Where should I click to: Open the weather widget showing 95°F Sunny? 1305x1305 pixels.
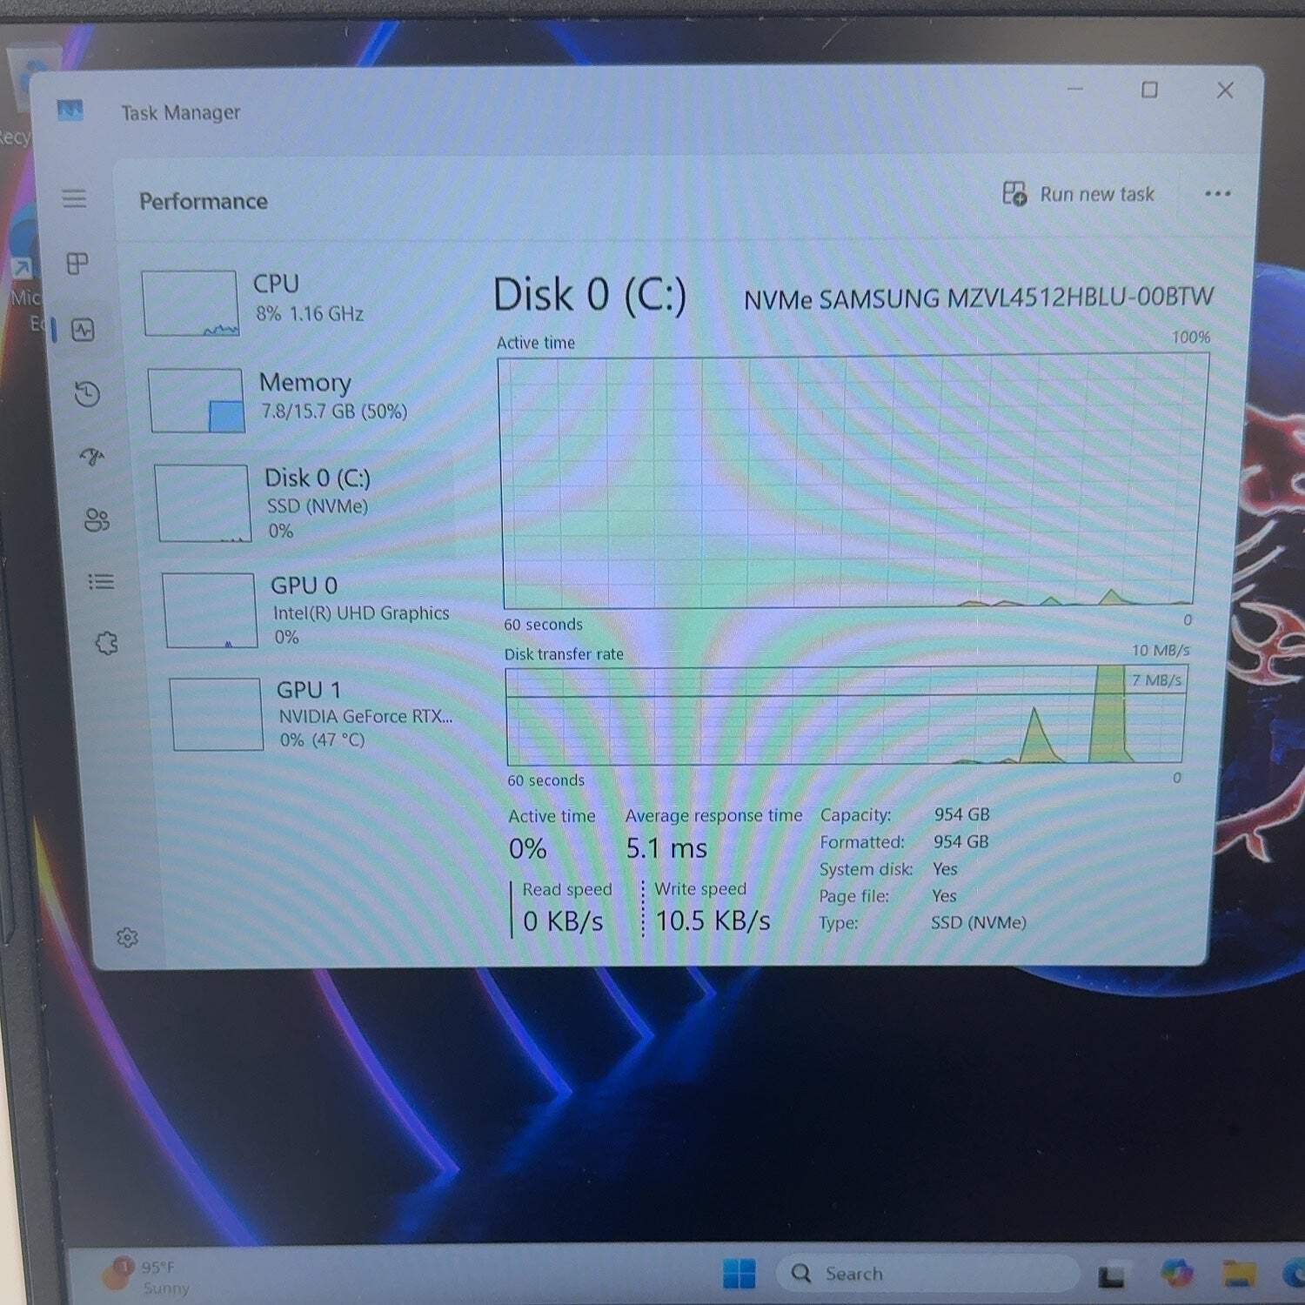145,1277
